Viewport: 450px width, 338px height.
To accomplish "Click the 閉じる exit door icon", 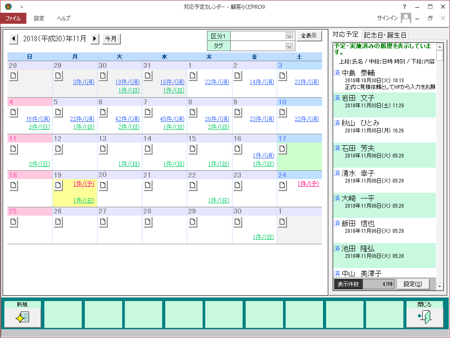I will pyautogui.click(x=424, y=317).
